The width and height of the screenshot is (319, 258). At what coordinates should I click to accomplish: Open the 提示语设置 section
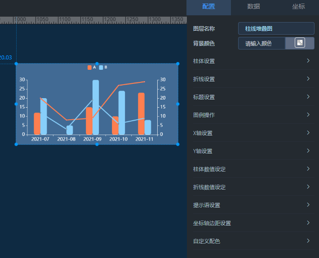(252, 205)
